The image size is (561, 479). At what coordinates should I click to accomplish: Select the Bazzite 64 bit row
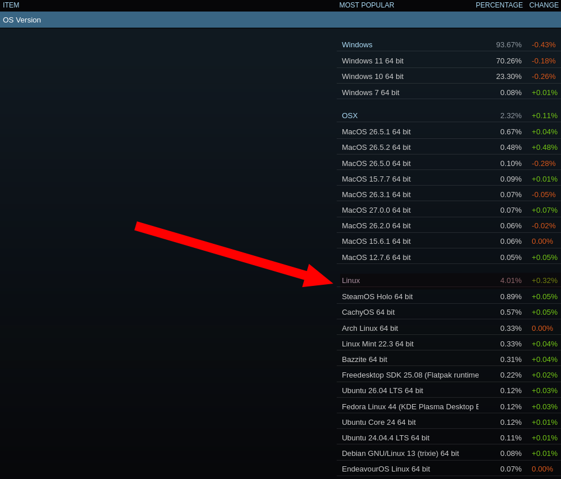449,359
